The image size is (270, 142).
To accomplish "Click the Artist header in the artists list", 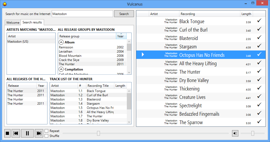I will point(31,36).
